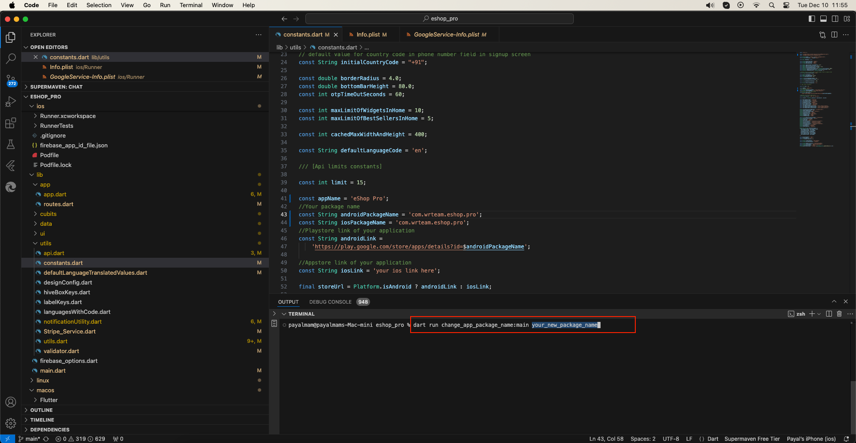Image resolution: width=856 pixels, height=443 pixels.
Task: Click the Go Forward arrow in title bar
Action: tap(296, 19)
